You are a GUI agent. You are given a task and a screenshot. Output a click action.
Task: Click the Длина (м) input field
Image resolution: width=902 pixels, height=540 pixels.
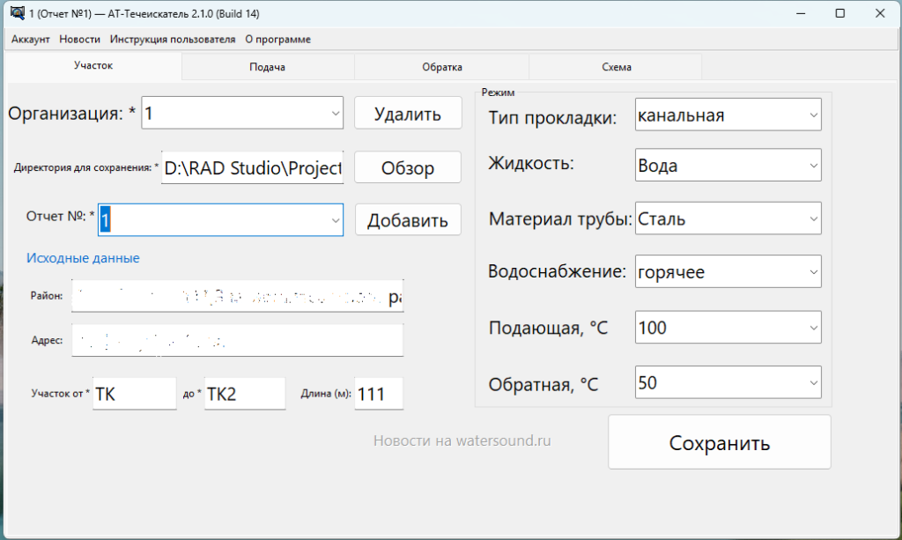pyautogui.click(x=379, y=395)
